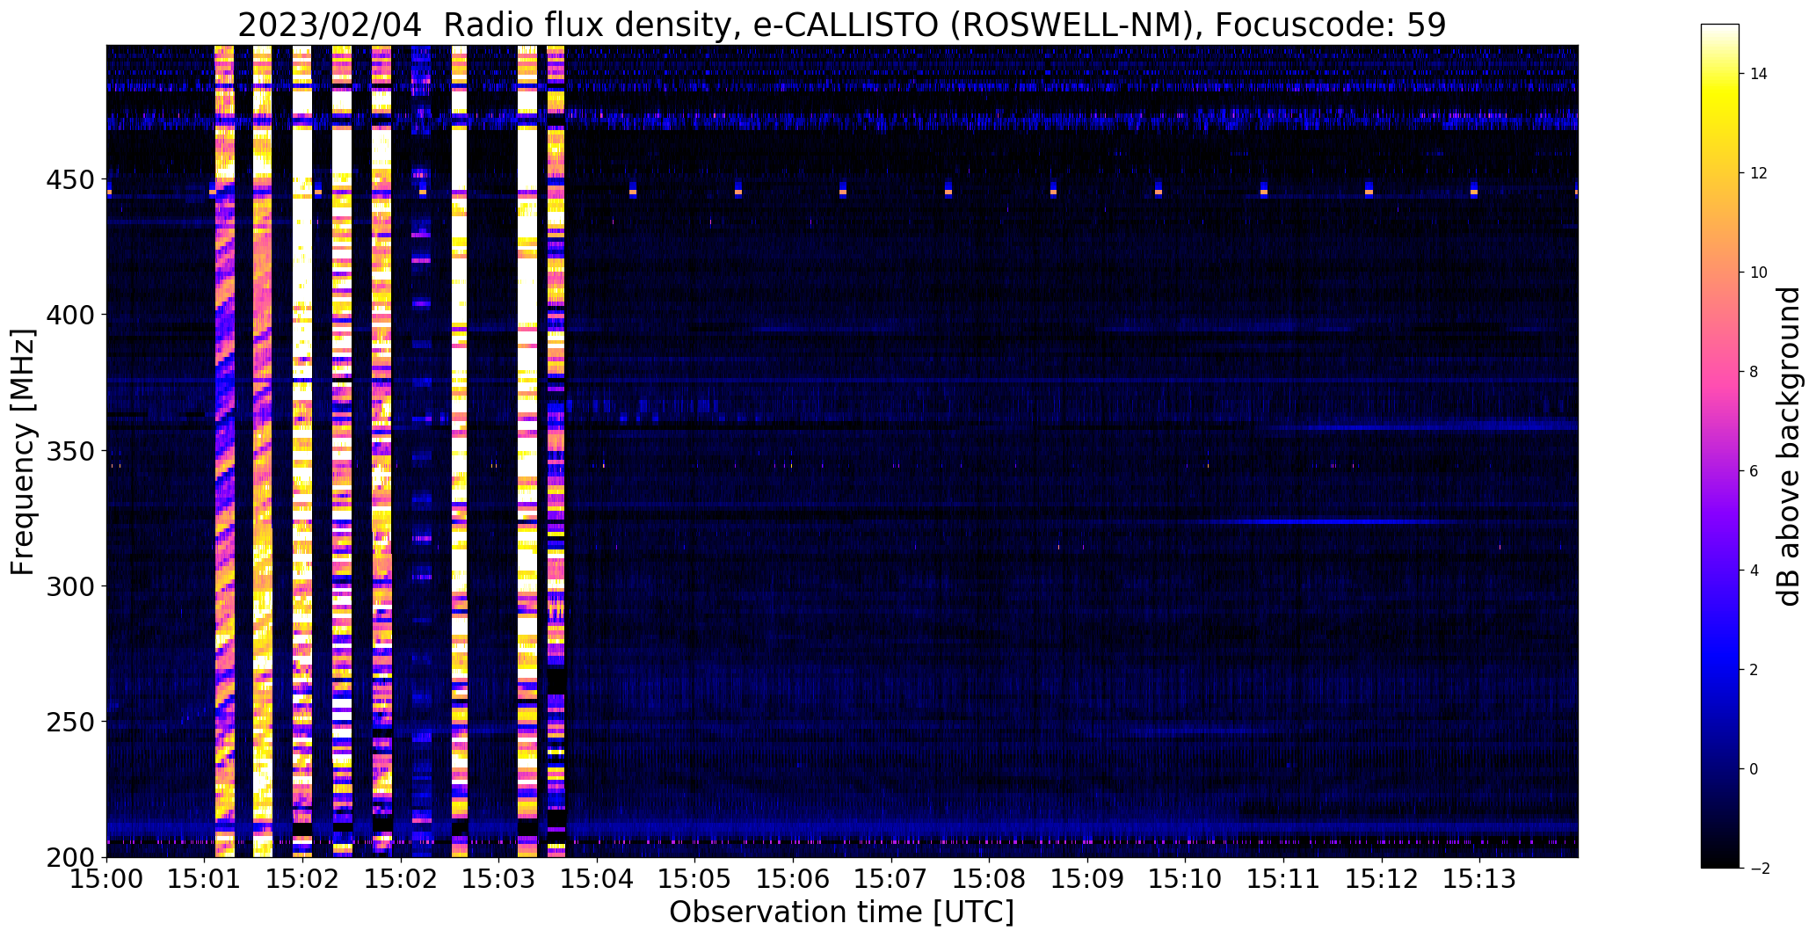1816x938 pixels.
Task: Click the 300 tick on the frequency axis
Action: (71, 586)
